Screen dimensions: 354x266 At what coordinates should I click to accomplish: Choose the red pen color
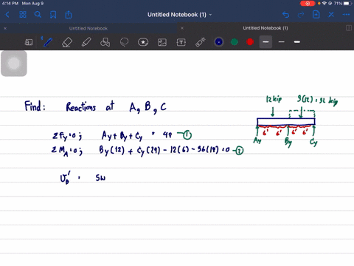click(250, 42)
